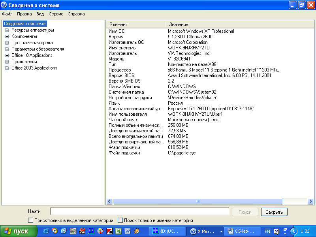Screen dimensions: 316x237
Task: Expand Ресурсы аппаратуры tree node
Action: [7, 30]
